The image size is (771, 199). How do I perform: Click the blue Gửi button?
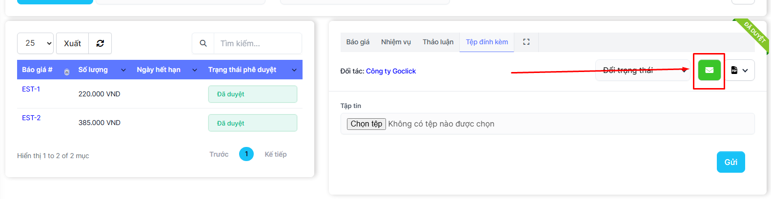730,162
